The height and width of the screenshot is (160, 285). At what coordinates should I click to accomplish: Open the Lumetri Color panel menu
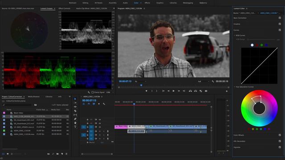247,8
